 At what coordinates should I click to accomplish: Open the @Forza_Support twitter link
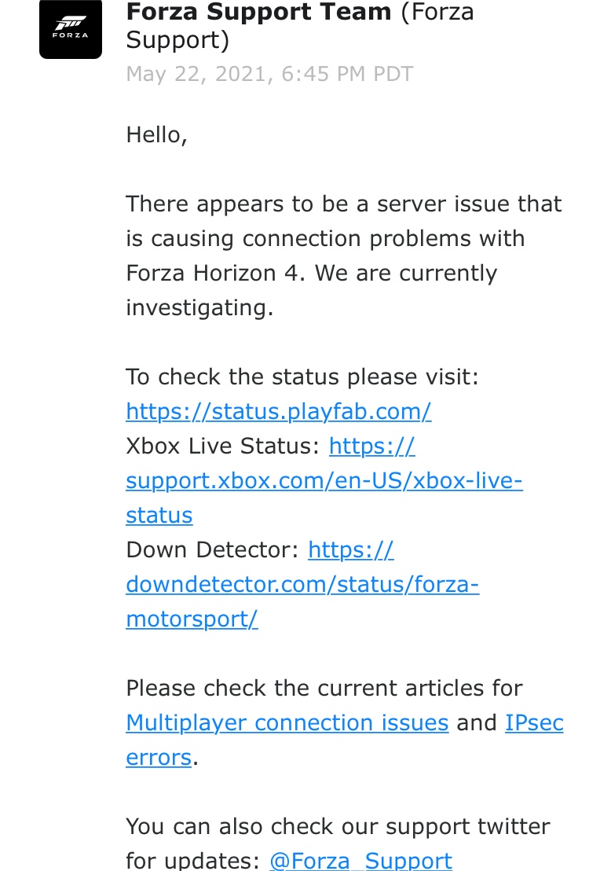click(x=360, y=861)
